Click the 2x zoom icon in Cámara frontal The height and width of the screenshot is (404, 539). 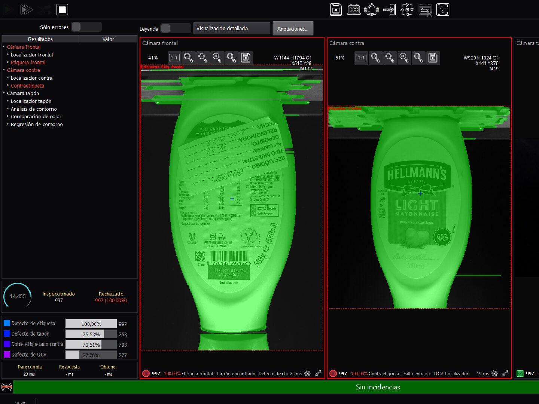coord(217,58)
